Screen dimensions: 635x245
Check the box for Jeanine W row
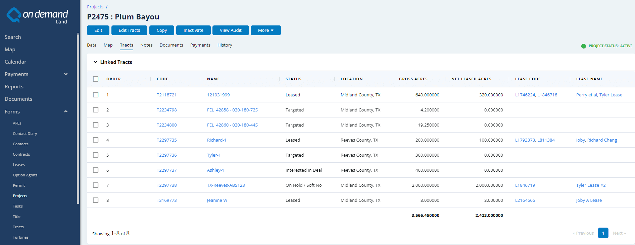(96, 200)
